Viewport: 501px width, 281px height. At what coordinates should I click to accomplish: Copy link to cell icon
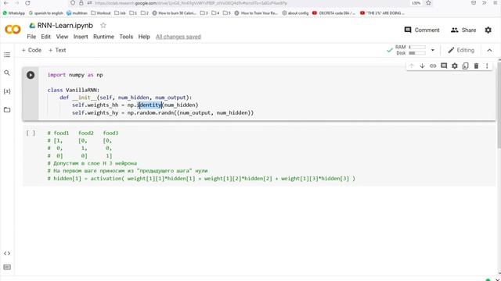[433, 66]
